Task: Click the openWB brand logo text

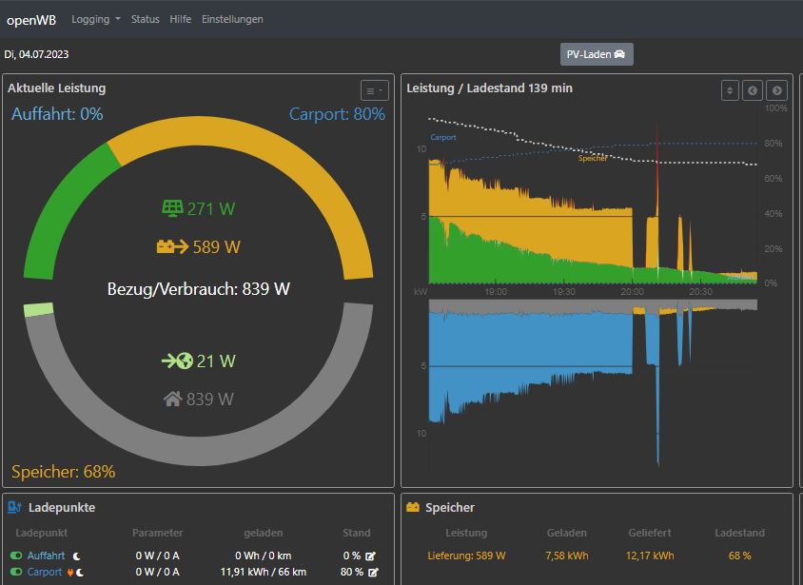Action: tap(31, 21)
